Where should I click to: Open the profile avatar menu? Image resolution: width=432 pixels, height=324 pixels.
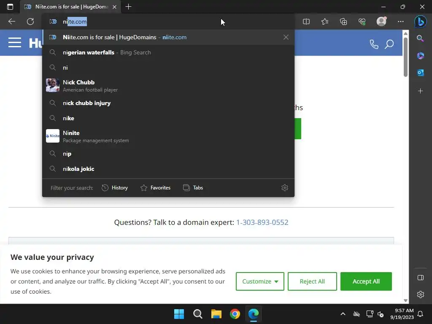pyautogui.click(x=381, y=22)
